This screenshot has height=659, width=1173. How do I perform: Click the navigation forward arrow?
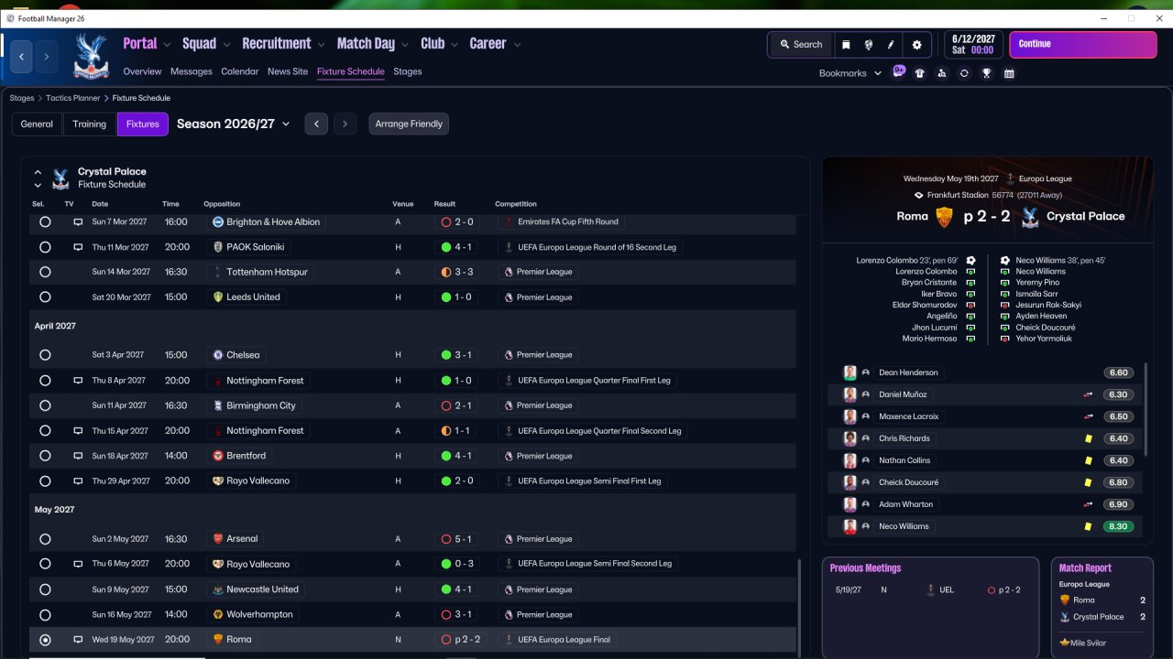pos(46,57)
